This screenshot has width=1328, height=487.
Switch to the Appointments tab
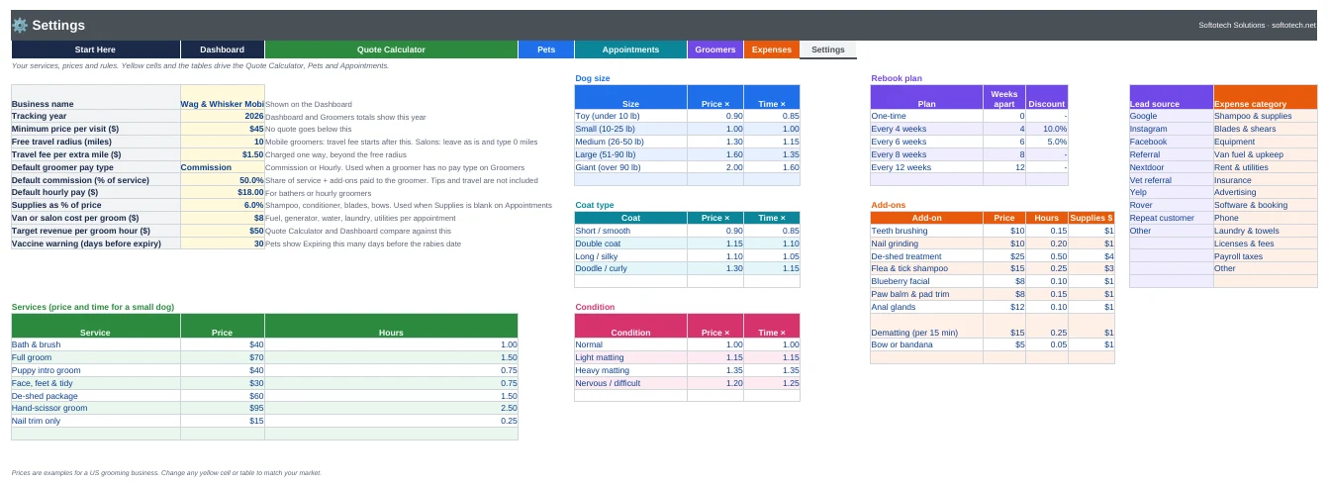click(x=630, y=49)
